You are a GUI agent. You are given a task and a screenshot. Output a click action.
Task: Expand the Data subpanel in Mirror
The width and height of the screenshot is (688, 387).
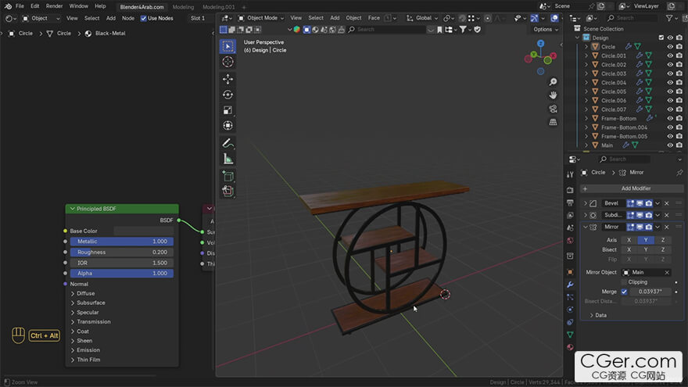(x=592, y=316)
